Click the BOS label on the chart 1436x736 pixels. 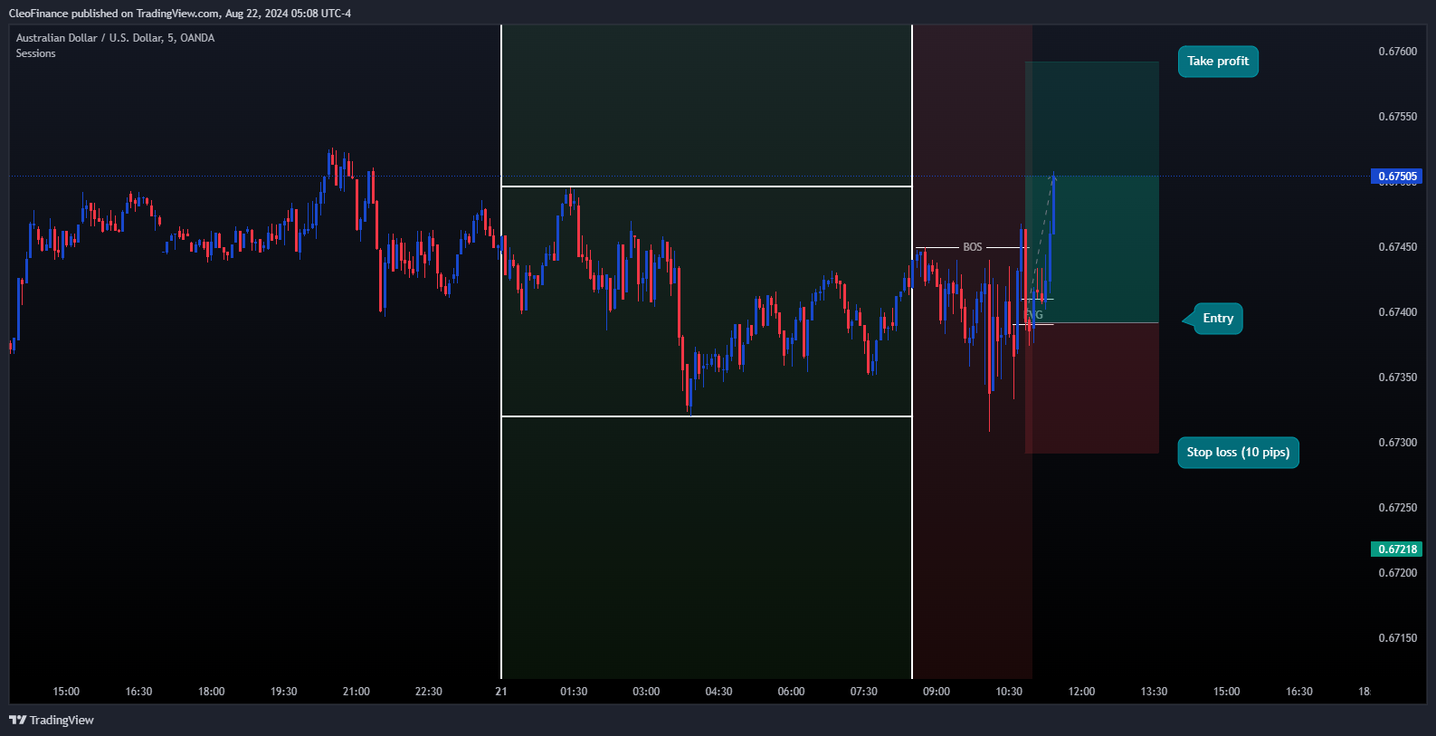[x=973, y=247]
